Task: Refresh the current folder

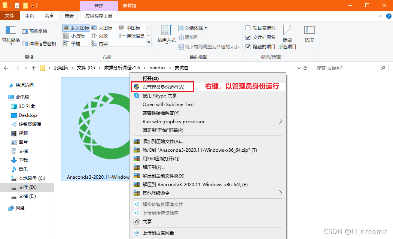Action: tap(305, 68)
